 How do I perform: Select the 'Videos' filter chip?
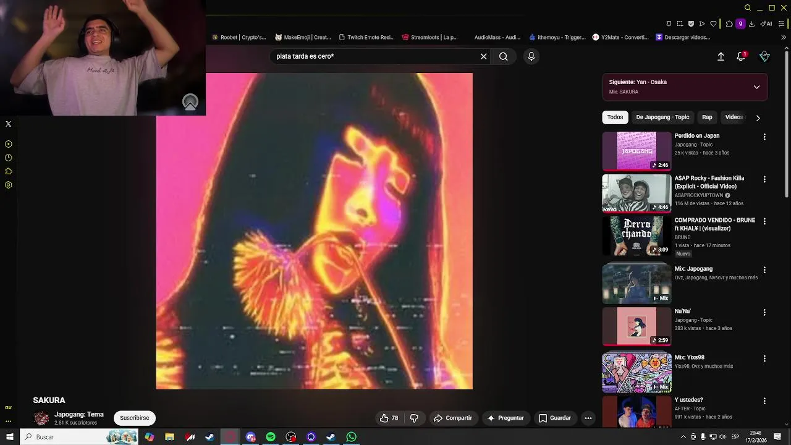tap(734, 117)
